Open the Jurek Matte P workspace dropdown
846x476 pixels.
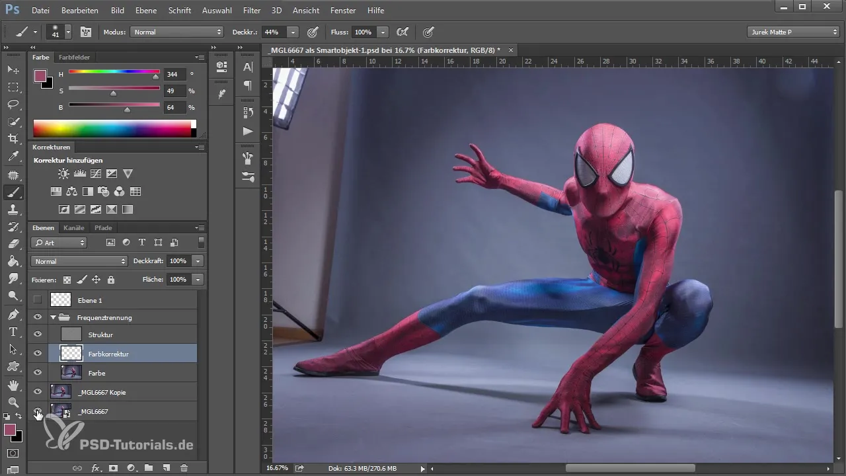coord(793,32)
